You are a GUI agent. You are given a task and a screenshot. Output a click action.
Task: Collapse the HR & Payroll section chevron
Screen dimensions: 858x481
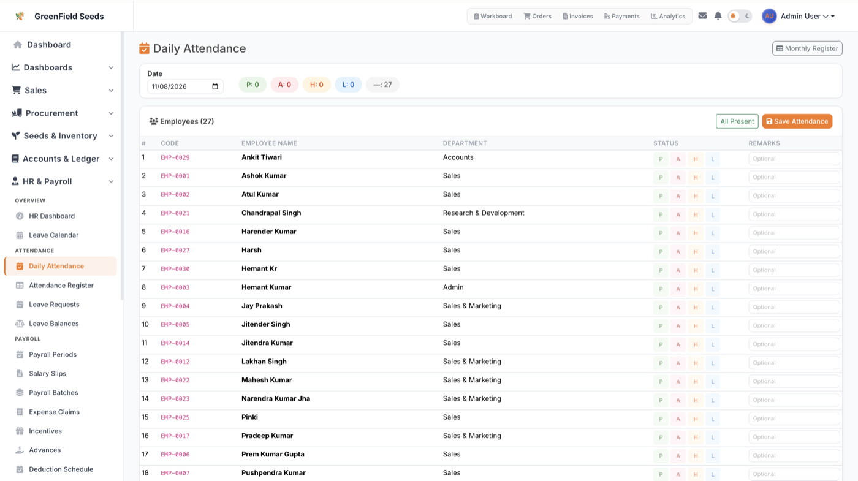point(111,181)
